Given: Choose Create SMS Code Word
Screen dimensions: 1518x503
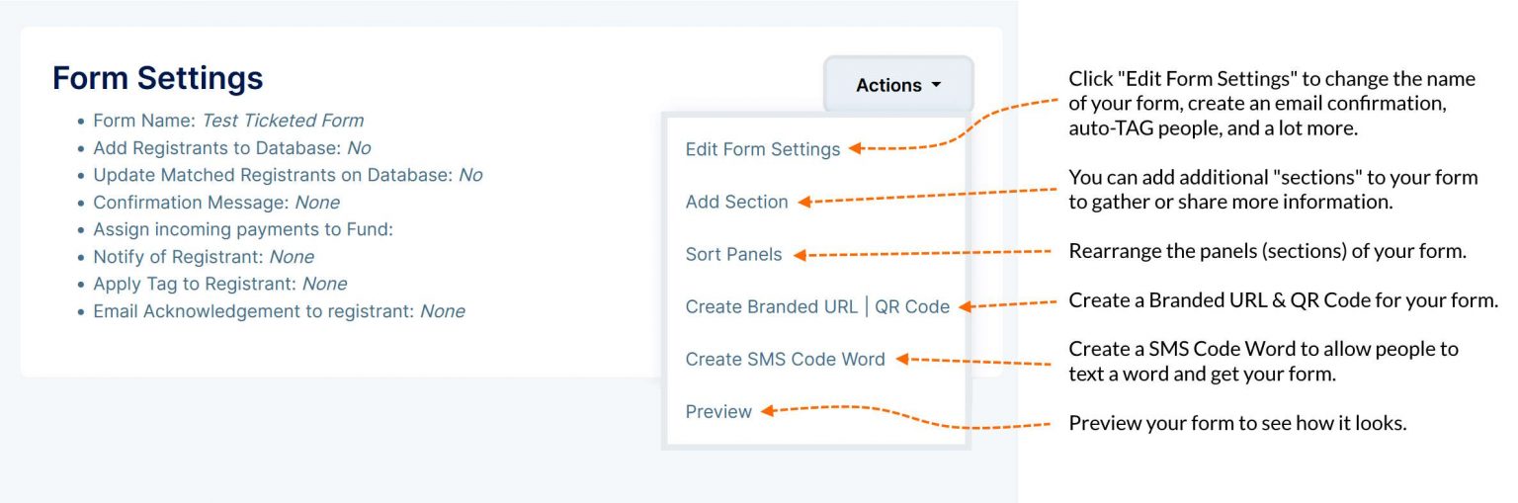Looking at the screenshot, I should click(x=786, y=359).
